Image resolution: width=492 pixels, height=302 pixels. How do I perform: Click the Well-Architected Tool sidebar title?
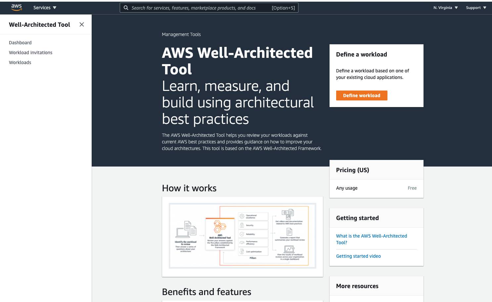pos(39,24)
